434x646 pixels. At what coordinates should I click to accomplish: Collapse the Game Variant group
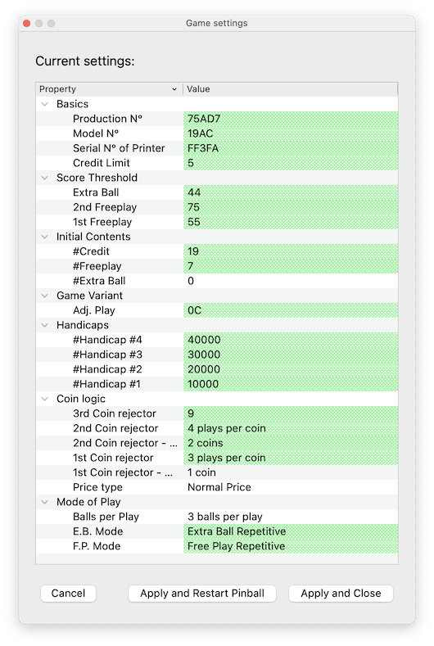coord(45,296)
